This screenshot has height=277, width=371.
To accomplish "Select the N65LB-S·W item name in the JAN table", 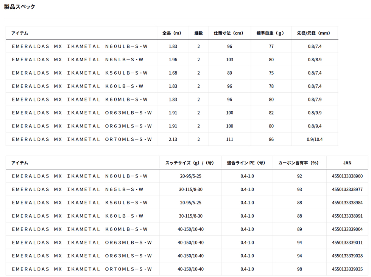I will click(x=78, y=190).
